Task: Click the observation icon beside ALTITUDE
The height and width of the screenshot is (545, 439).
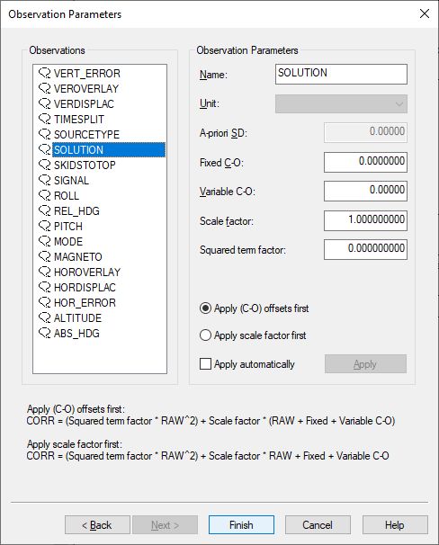Action: pos(45,317)
